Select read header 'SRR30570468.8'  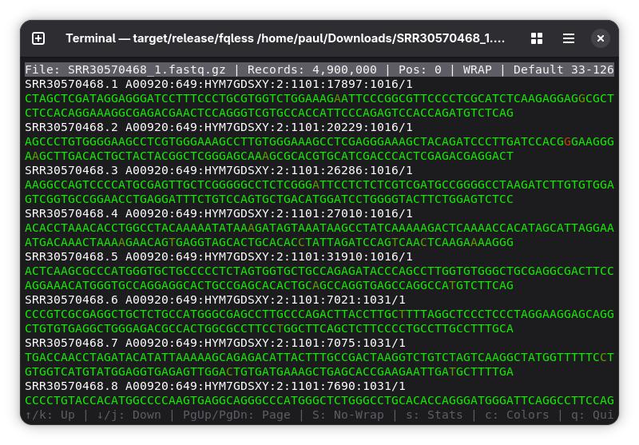point(215,387)
